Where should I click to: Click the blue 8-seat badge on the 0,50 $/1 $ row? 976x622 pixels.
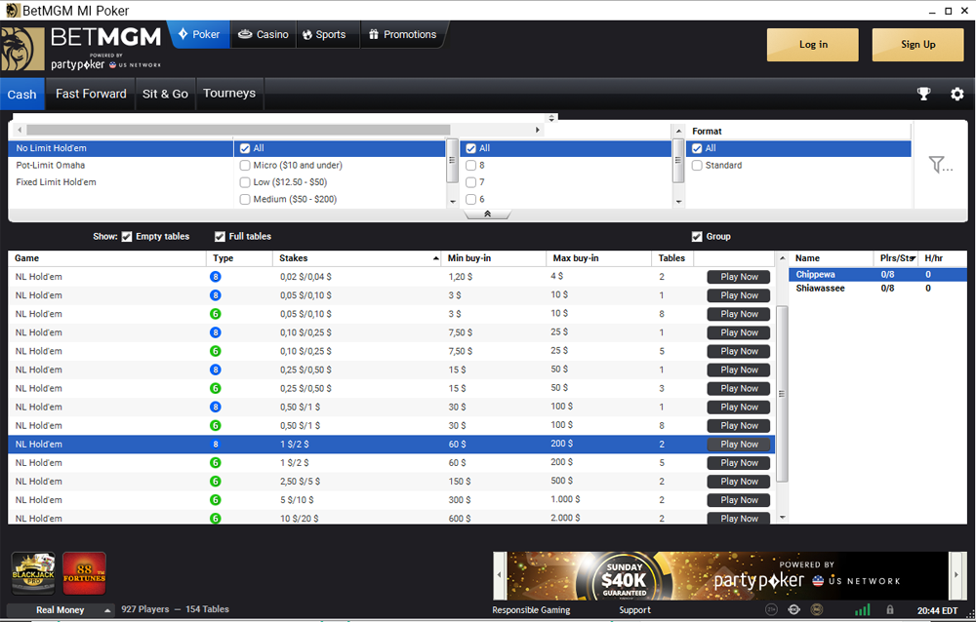tap(216, 408)
